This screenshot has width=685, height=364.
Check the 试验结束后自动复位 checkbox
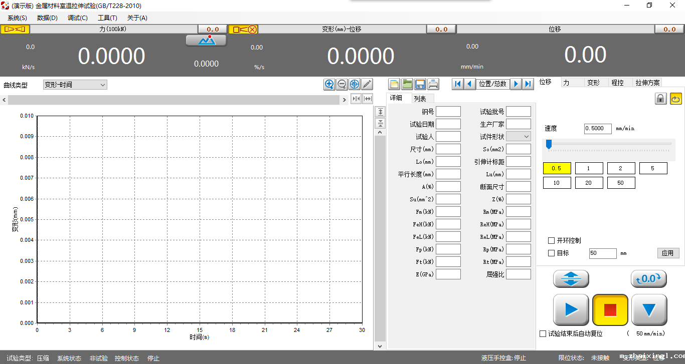click(543, 333)
